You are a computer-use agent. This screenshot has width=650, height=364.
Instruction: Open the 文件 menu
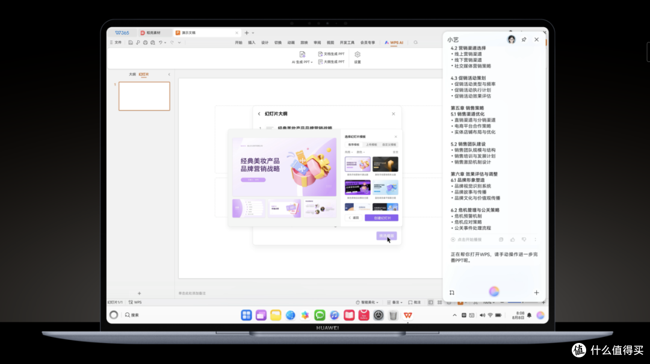tap(116, 43)
